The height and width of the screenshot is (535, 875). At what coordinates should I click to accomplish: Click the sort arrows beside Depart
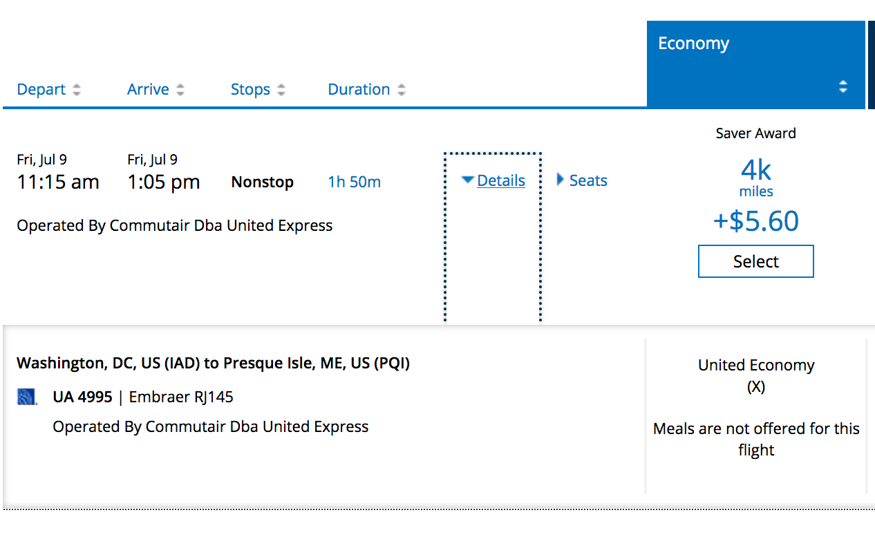[x=77, y=90]
